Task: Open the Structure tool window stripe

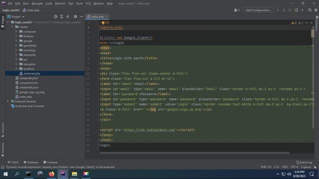Action: pyautogui.click(x=2, y=129)
